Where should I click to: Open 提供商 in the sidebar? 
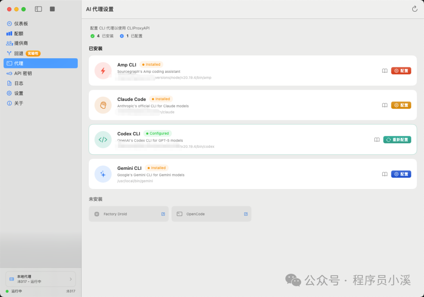[x=40, y=43]
